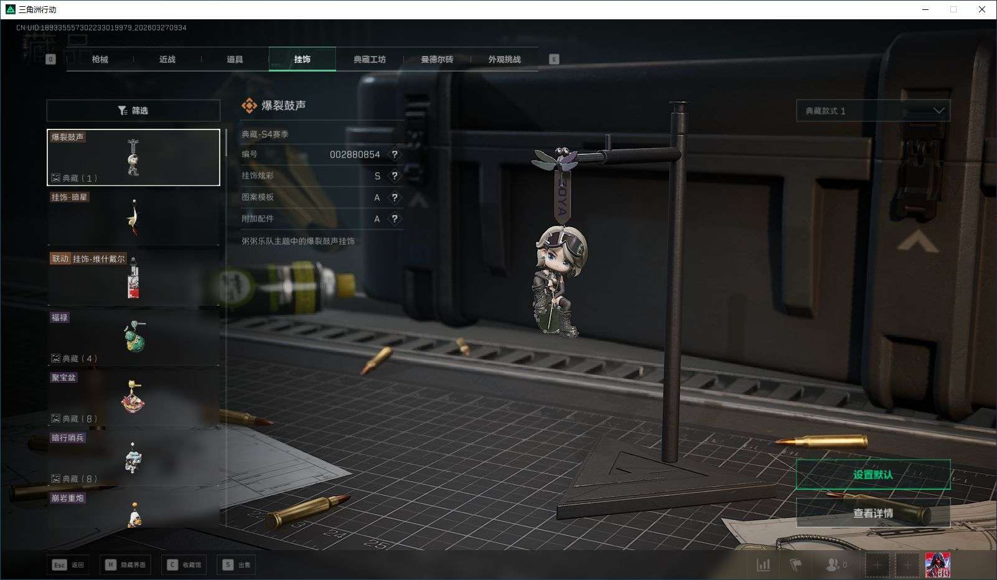997x580 pixels.
Task: Open the friends list icon
Action: coord(833,564)
